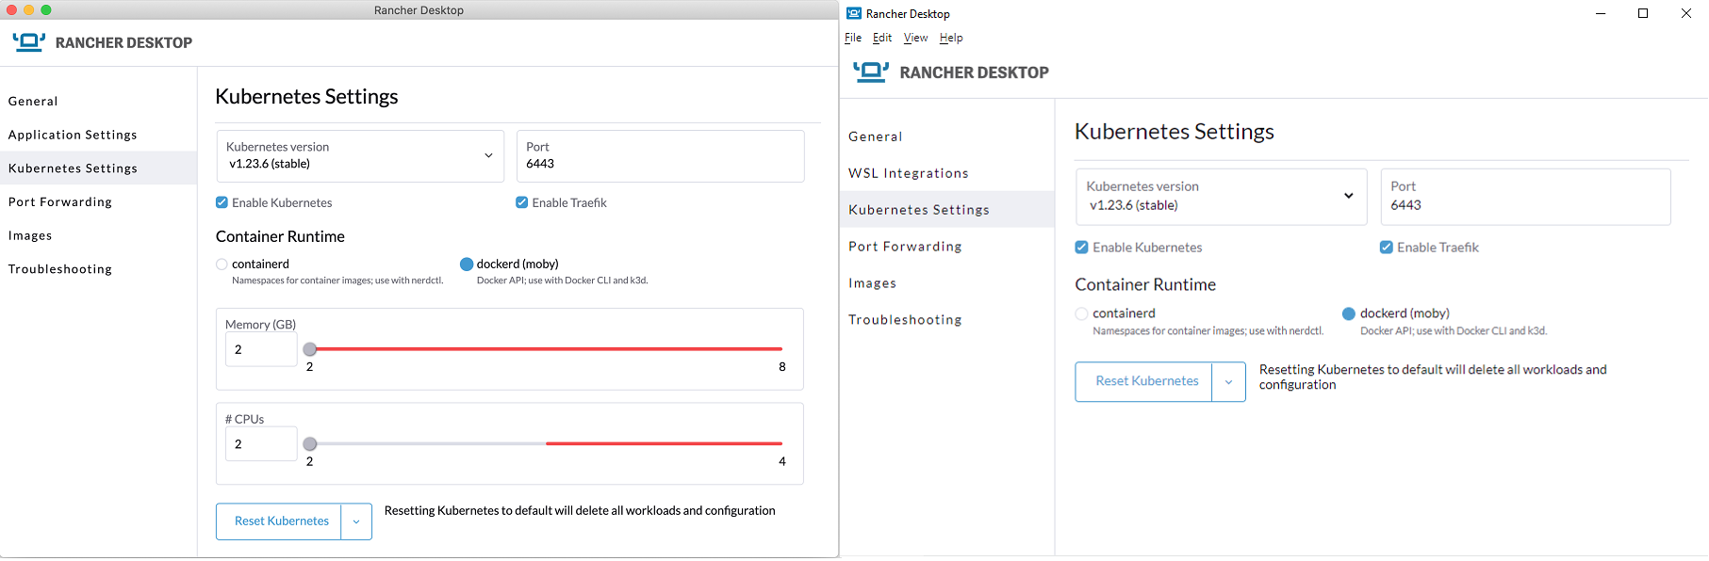1709x561 pixels.
Task: Open Images in Windows sidebar
Action: (946, 282)
